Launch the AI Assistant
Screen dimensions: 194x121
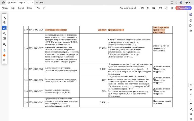pos(183,8)
